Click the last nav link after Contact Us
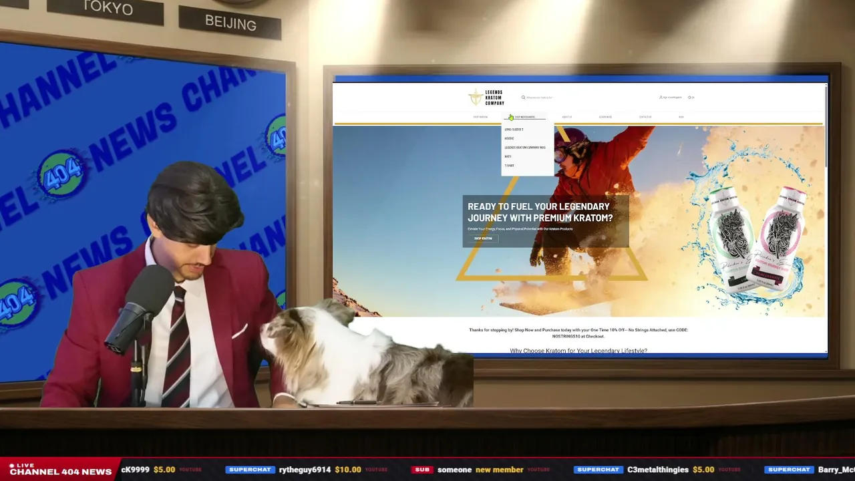Screen dimensions: 855x481 (x=681, y=117)
